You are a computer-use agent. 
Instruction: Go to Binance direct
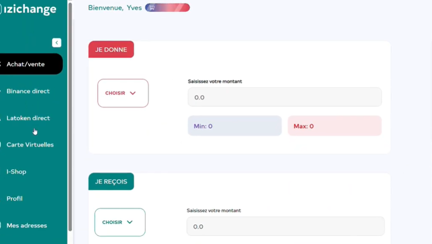coord(28,91)
